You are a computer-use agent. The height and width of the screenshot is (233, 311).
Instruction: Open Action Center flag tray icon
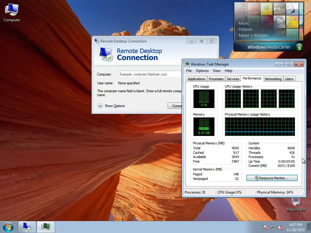pyautogui.click(x=266, y=227)
